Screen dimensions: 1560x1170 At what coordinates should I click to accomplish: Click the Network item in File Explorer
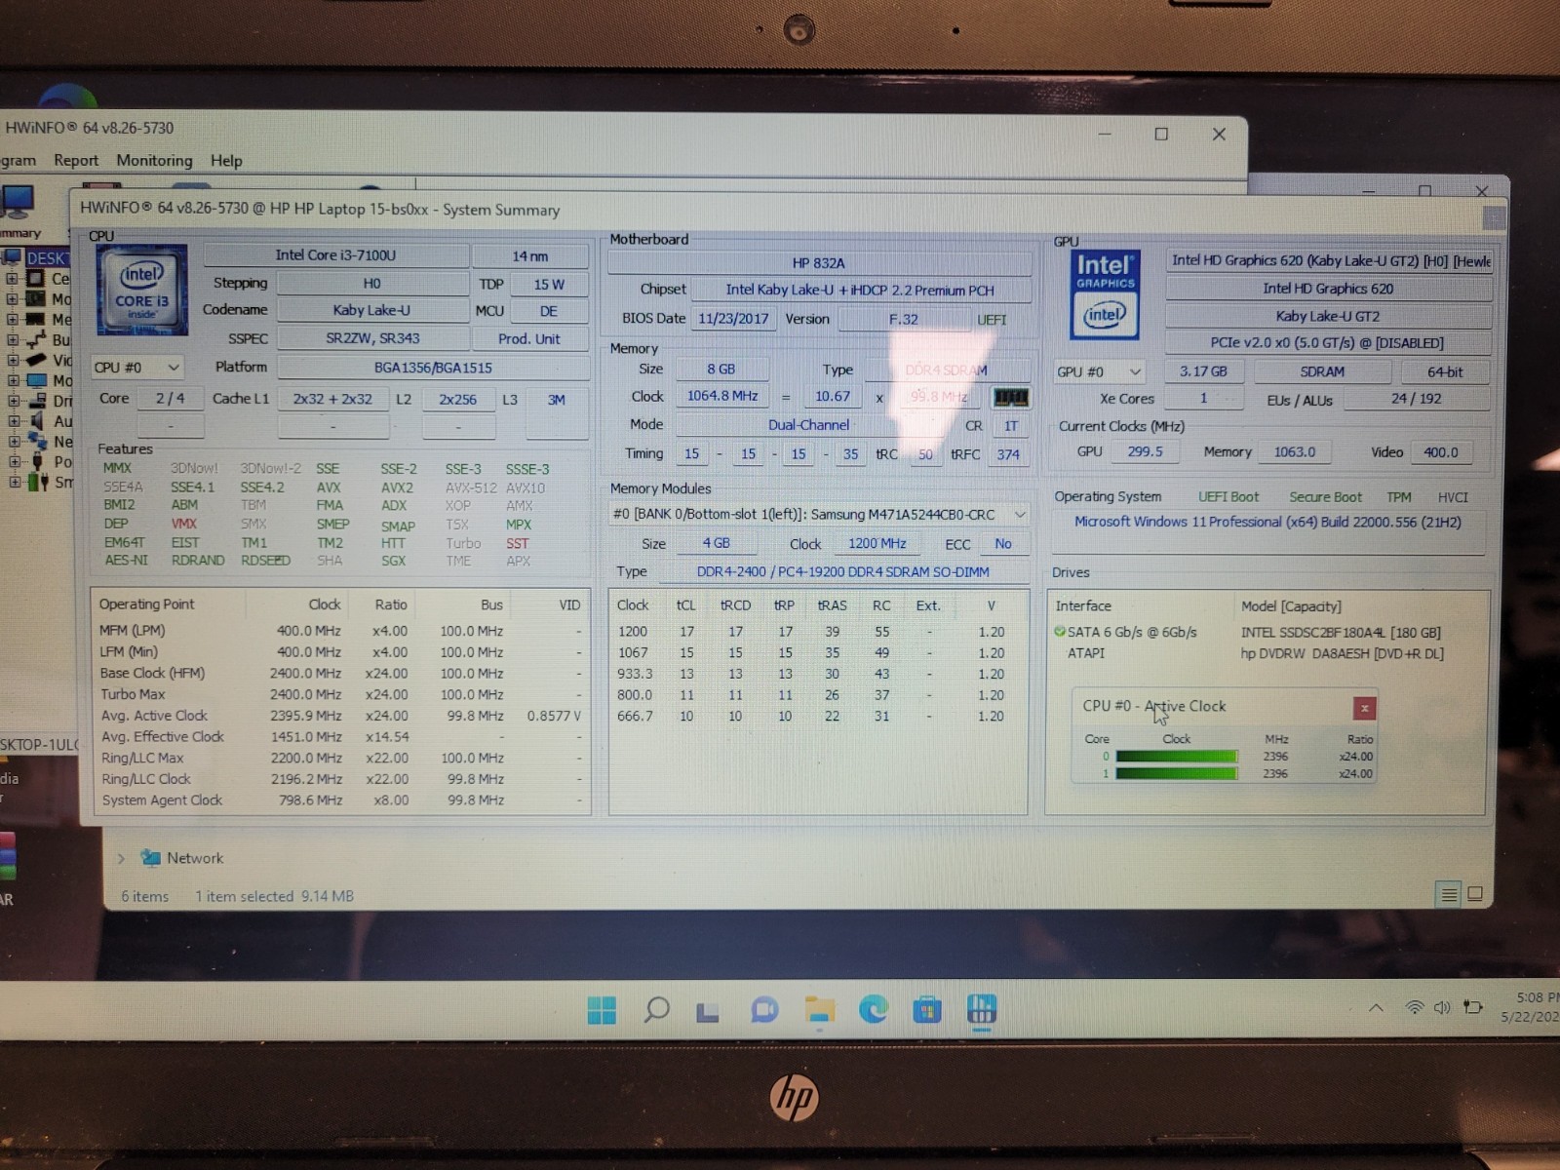click(195, 858)
